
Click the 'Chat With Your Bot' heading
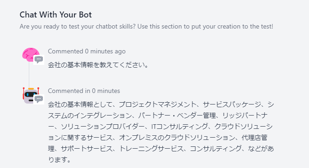click(x=55, y=15)
